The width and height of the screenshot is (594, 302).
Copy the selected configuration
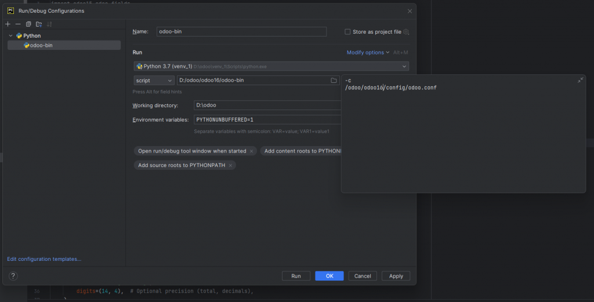click(28, 24)
